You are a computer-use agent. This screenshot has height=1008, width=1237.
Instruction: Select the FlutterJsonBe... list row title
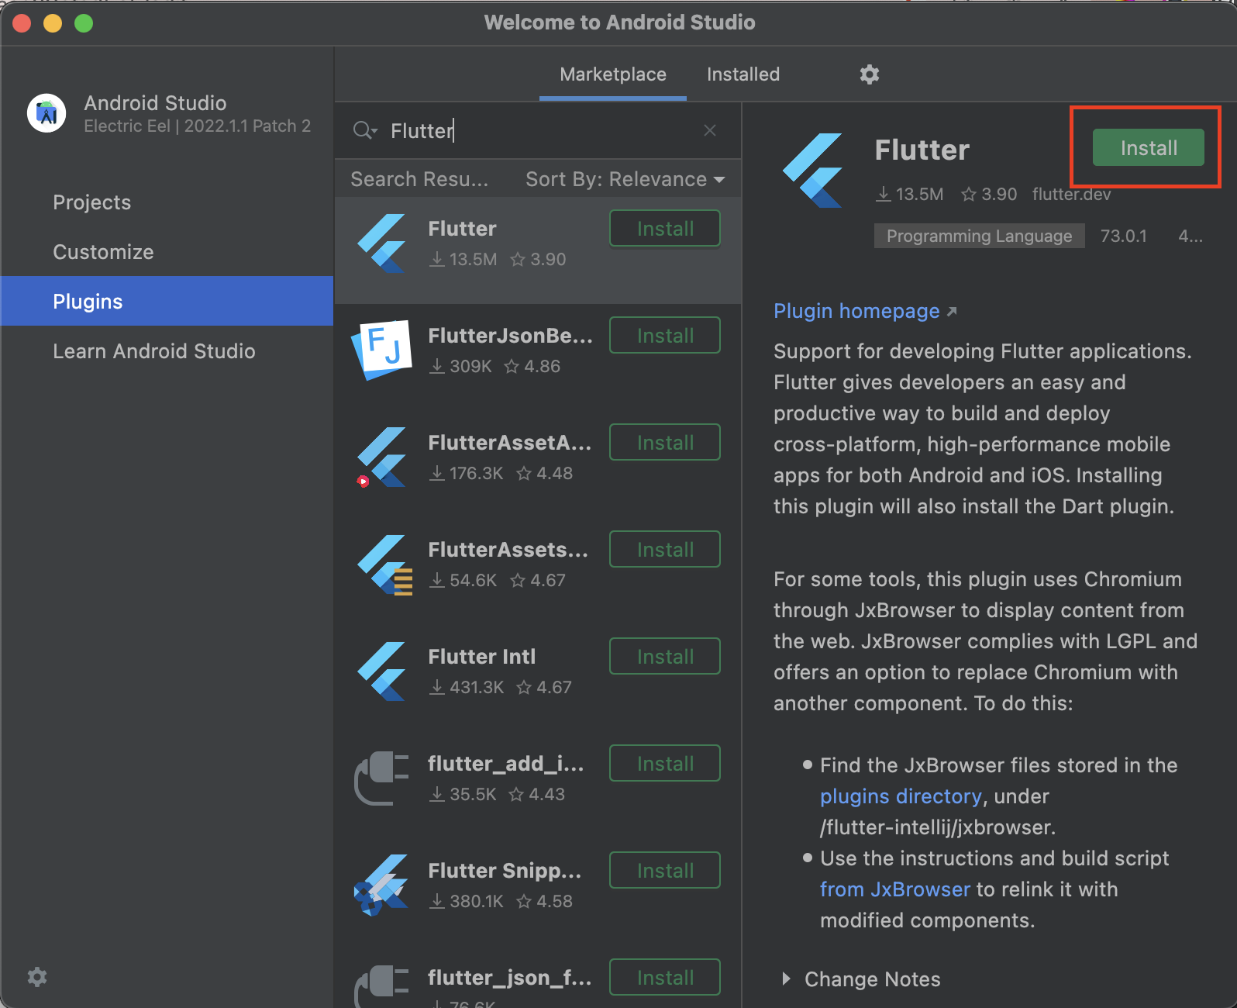tap(511, 336)
